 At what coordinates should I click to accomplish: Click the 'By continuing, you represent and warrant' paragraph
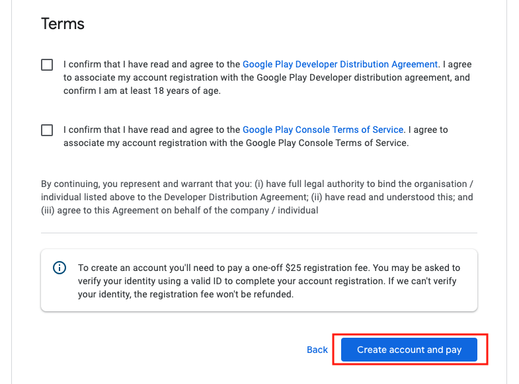point(257,197)
